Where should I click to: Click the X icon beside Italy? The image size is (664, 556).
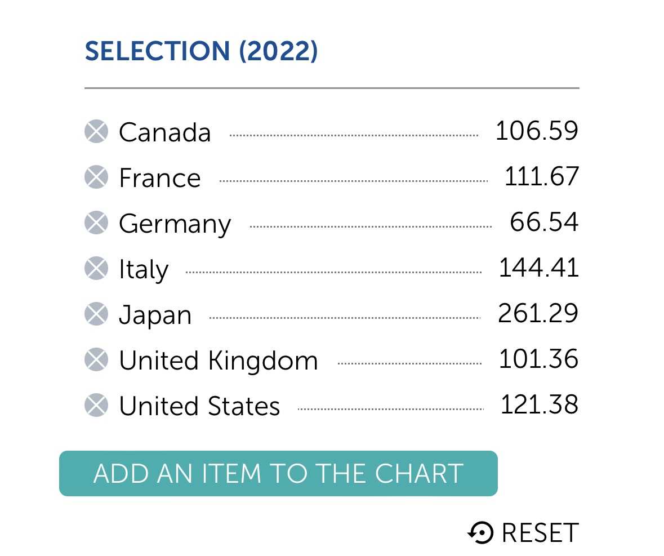[96, 268]
